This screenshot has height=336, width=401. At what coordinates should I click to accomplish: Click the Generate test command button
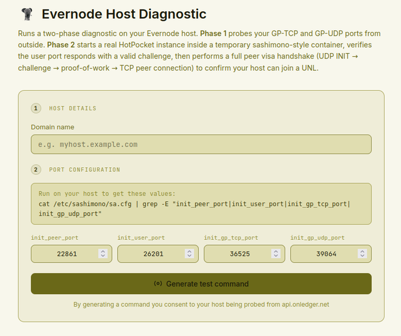pos(201,284)
